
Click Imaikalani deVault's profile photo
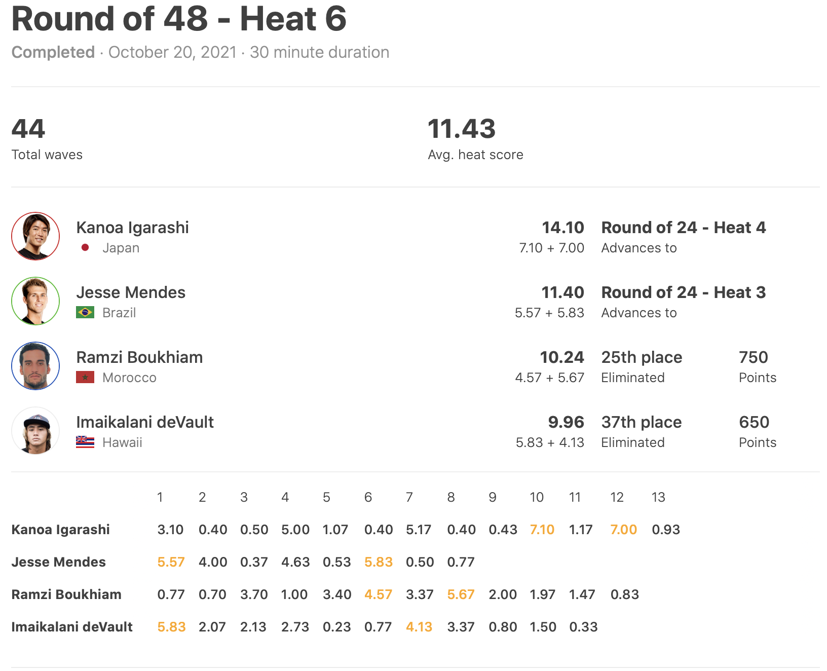point(35,431)
